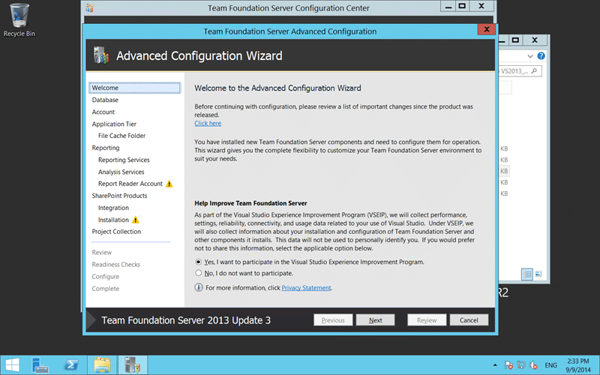Click the warning icon beside Installation
This screenshot has width=600, height=375.
(x=136, y=220)
